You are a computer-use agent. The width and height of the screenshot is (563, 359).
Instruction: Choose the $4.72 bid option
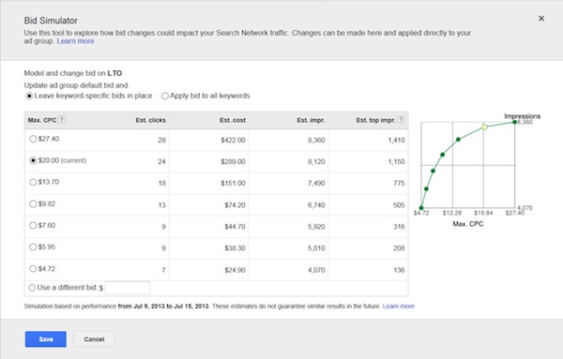coord(33,269)
